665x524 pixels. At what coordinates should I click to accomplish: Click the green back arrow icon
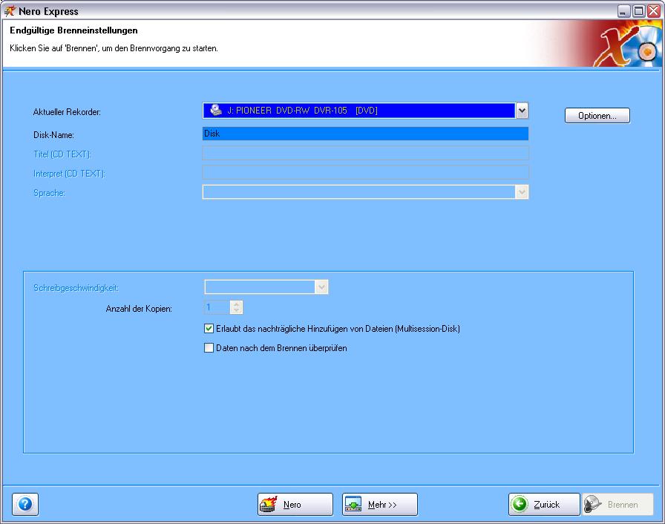click(520, 504)
